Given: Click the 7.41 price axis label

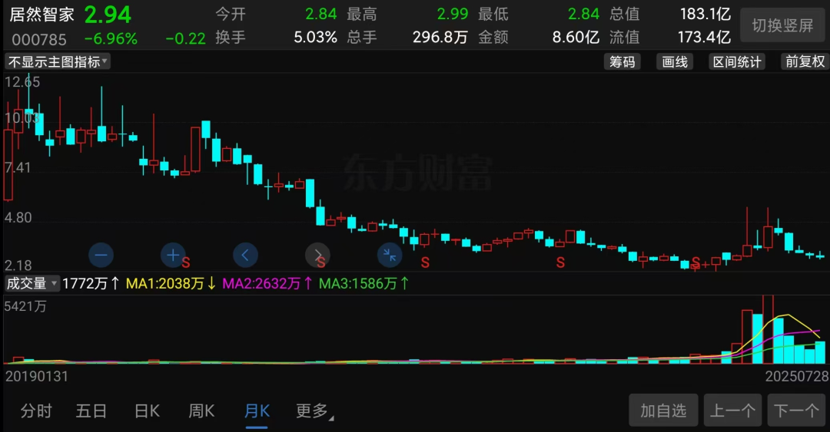Looking at the screenshot, I should (18, 168).
